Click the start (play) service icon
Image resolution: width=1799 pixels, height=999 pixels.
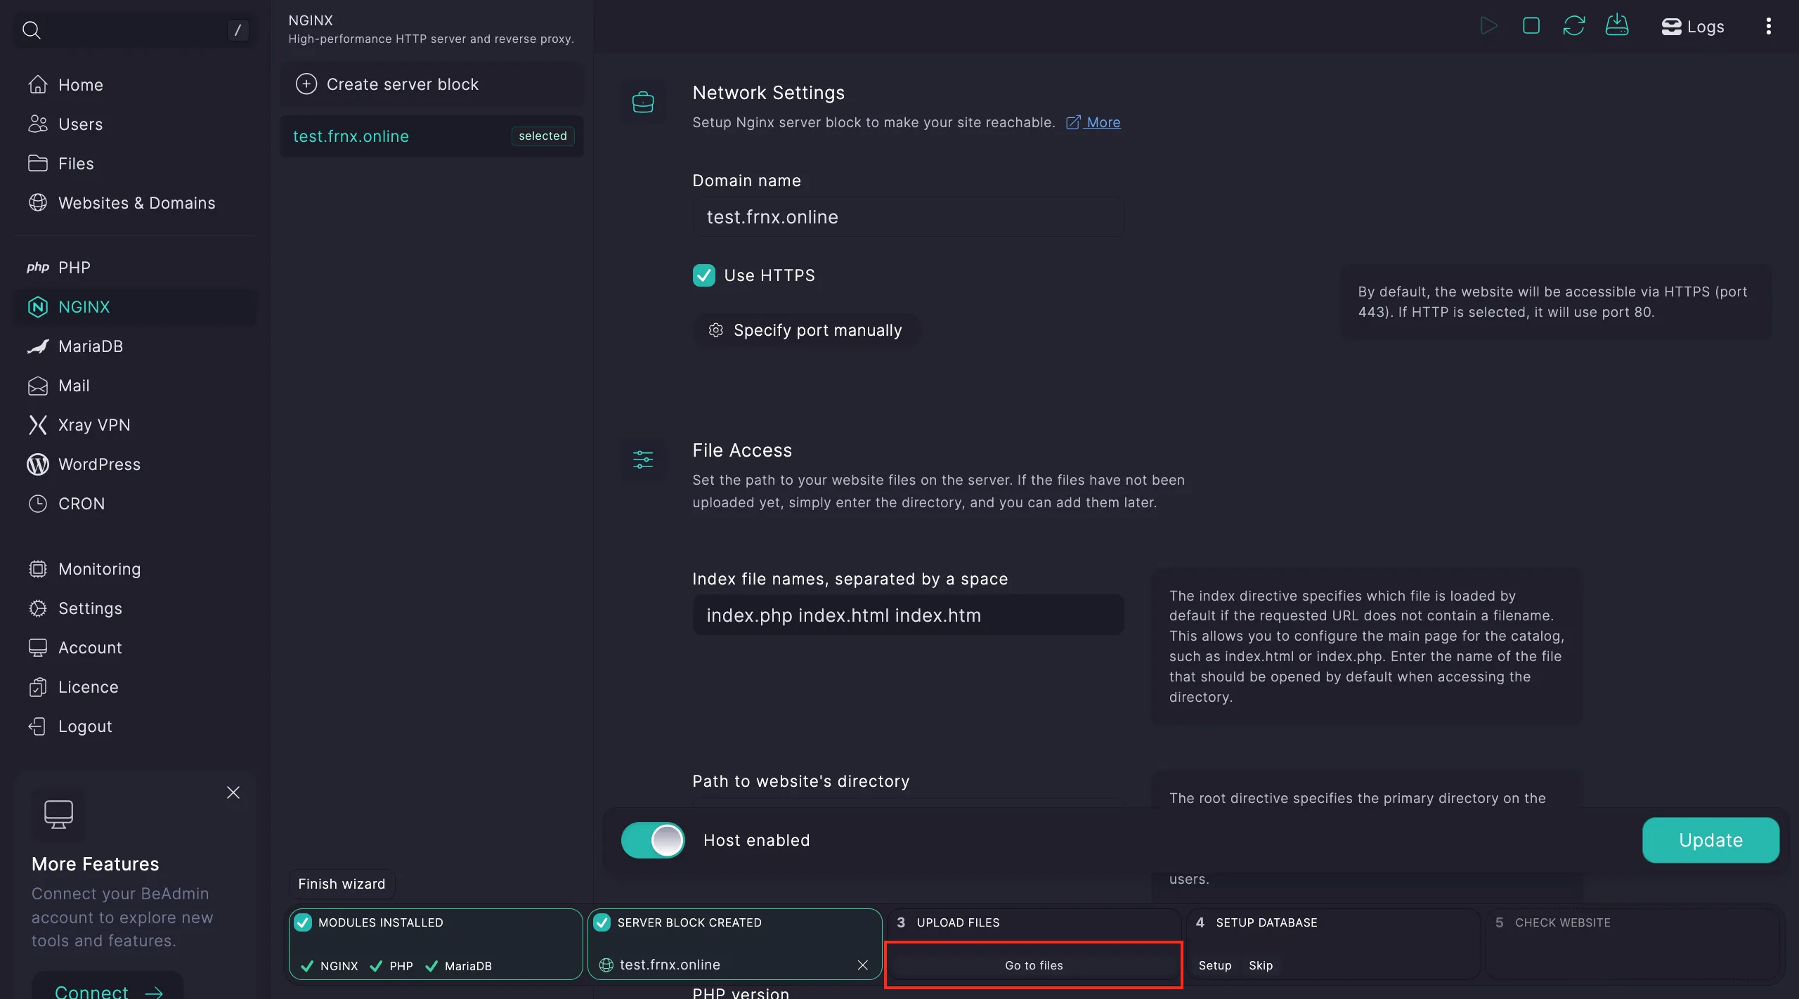point(1488,26)
